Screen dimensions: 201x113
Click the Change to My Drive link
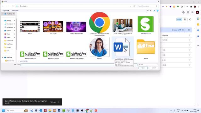[x=179, y=30]
